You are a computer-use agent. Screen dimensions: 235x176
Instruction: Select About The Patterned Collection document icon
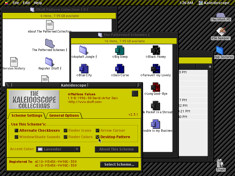coord(50,25)
